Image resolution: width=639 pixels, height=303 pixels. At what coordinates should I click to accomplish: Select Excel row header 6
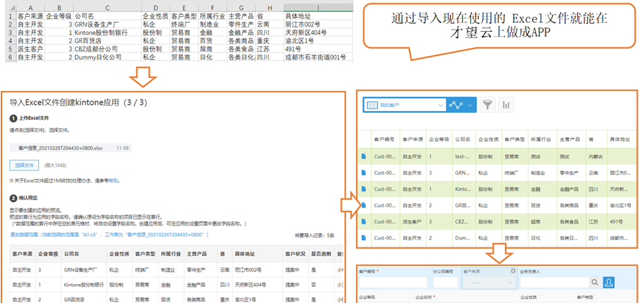tap(11, 57)
